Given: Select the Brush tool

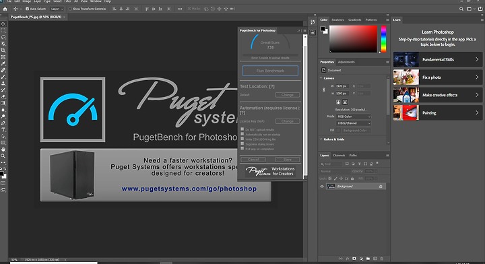Looking at the screenshot, I should (x=3, y=77).
